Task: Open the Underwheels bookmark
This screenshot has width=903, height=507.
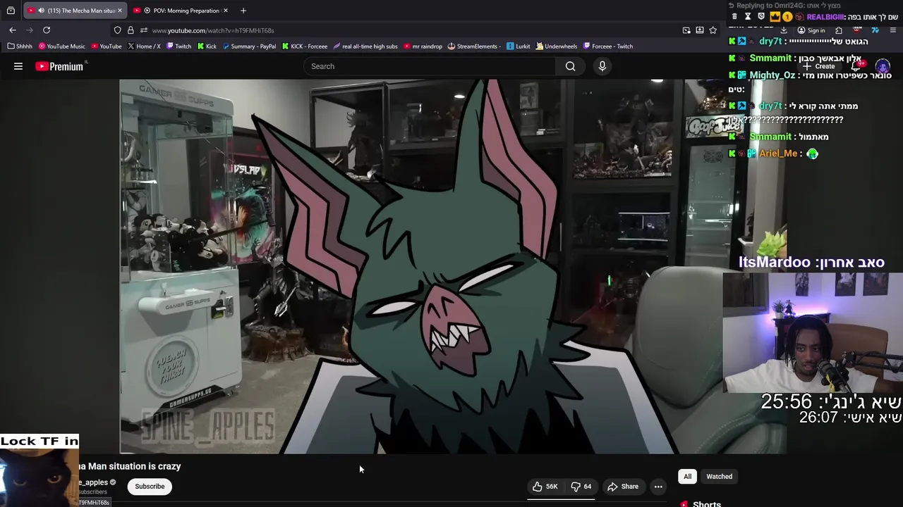Action: pos(557,46)
